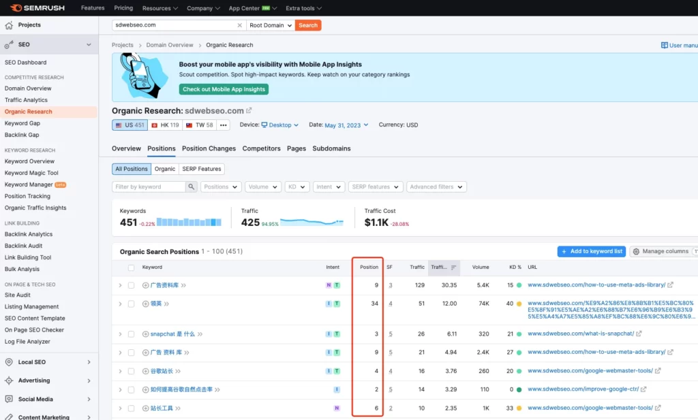Screen dimensions: 698x420
Task: Open the Intent filter dropdown
Action: (x=329, y=187)
